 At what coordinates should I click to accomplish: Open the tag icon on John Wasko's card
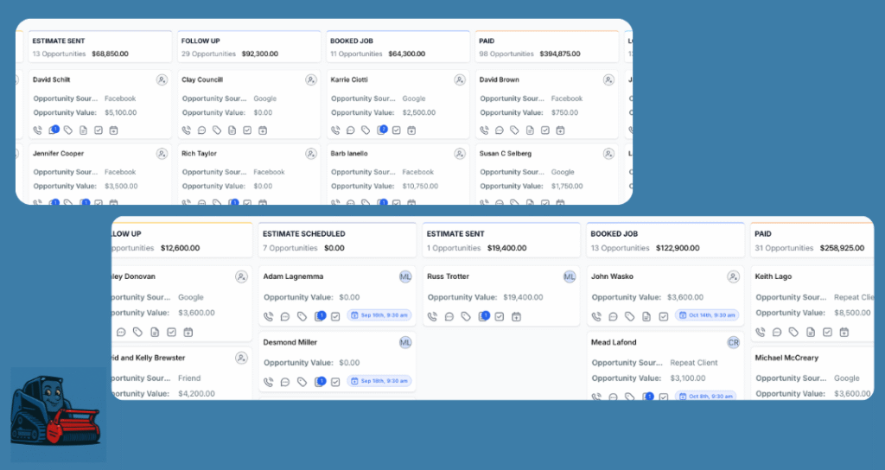click(630, 316)
